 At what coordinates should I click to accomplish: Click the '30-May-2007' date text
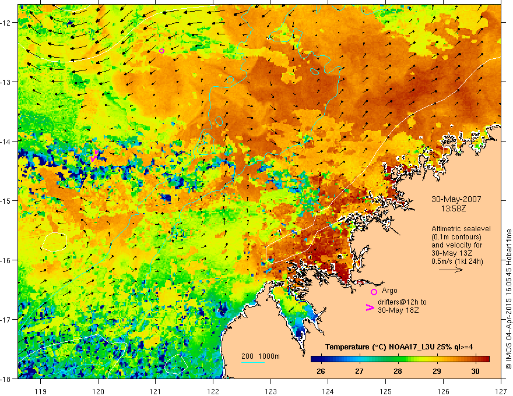pos(456,199)
